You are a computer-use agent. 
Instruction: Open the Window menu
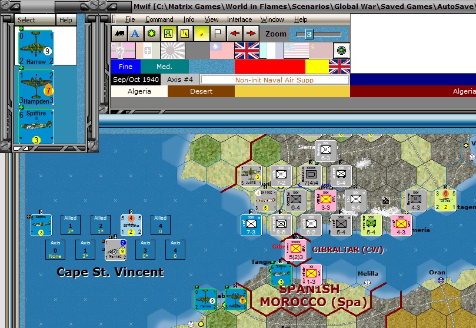coord(272,19)
